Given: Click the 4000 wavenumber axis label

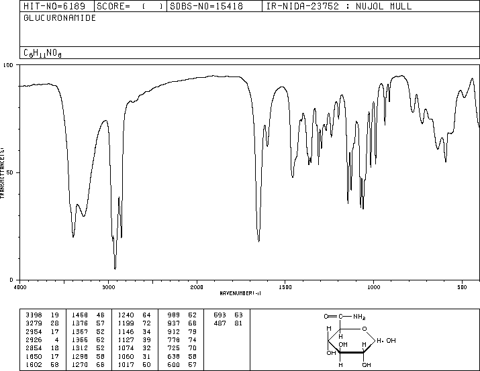Looking at the screenshot, I should pyautogui.click(x=20, y=287).
